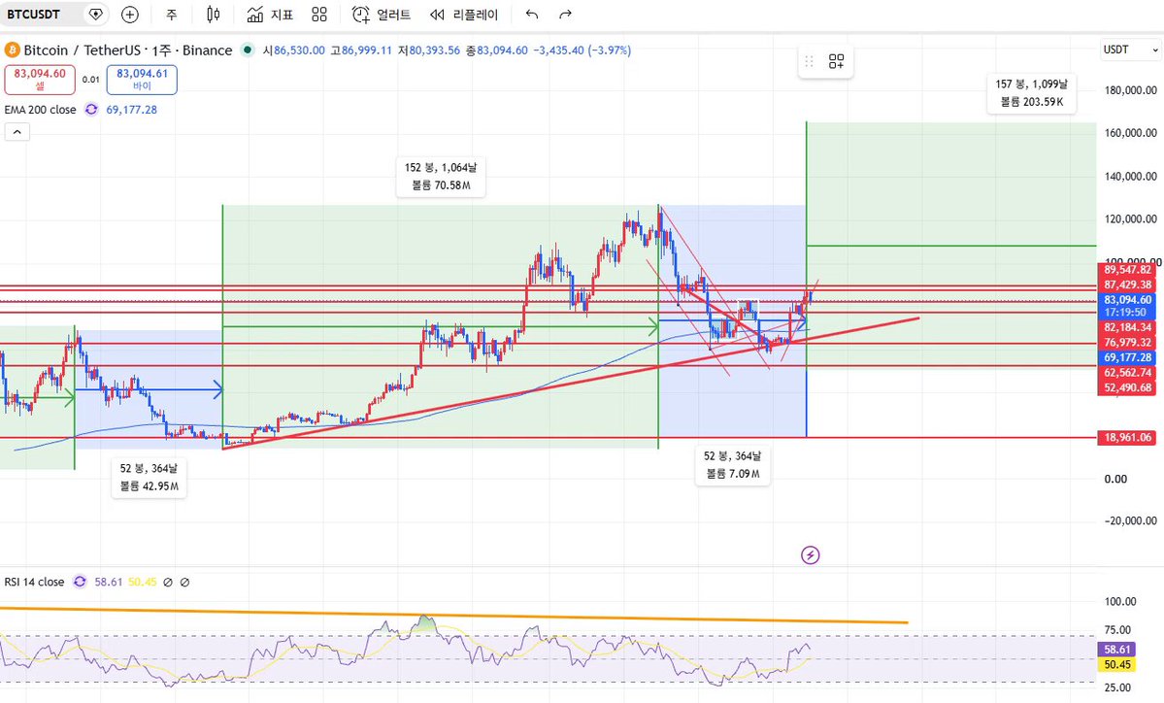
Task: Open the USDT currency dropdown
Action: (x=1131, y=50)
